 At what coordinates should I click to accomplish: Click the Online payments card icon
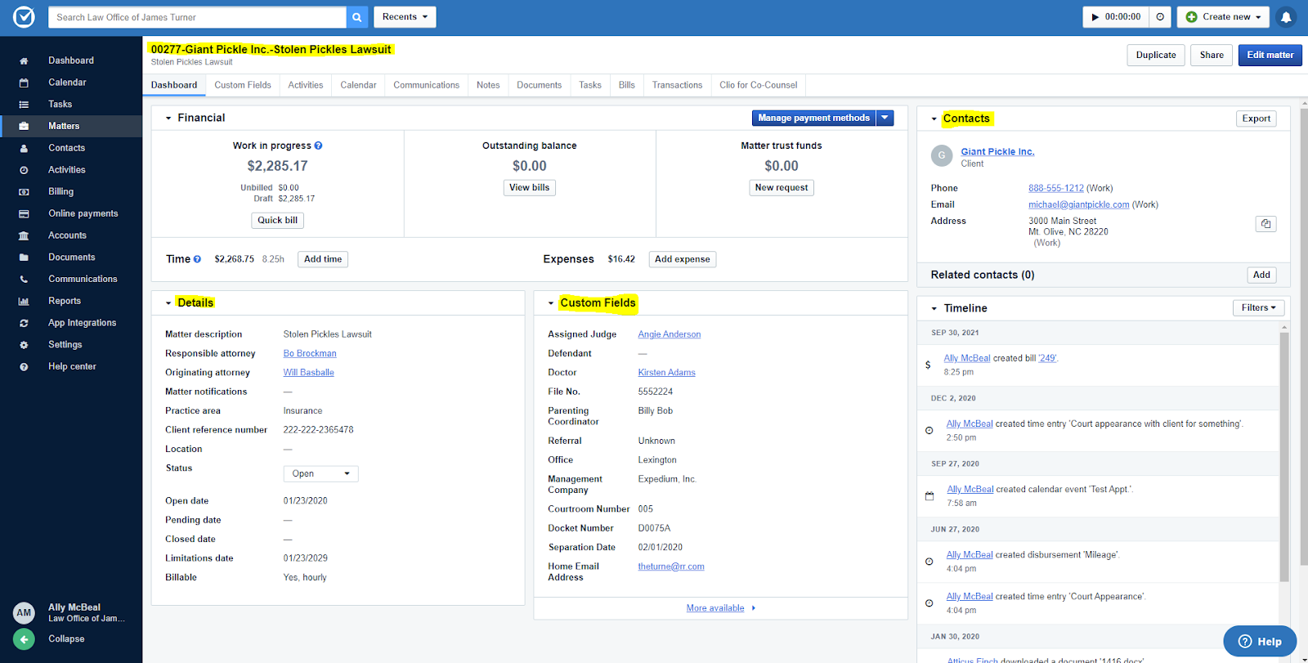(24, 213)
